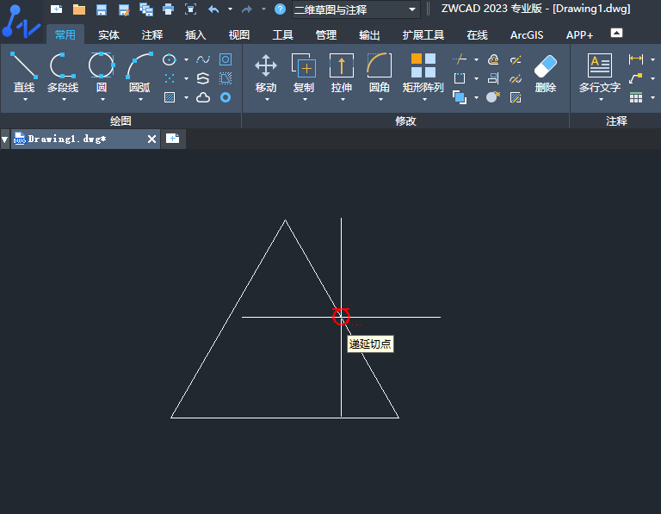Click the Print icon in quick access
This screenshot has height=514, width=661.
pyautogui.click(x=168, y=9)
